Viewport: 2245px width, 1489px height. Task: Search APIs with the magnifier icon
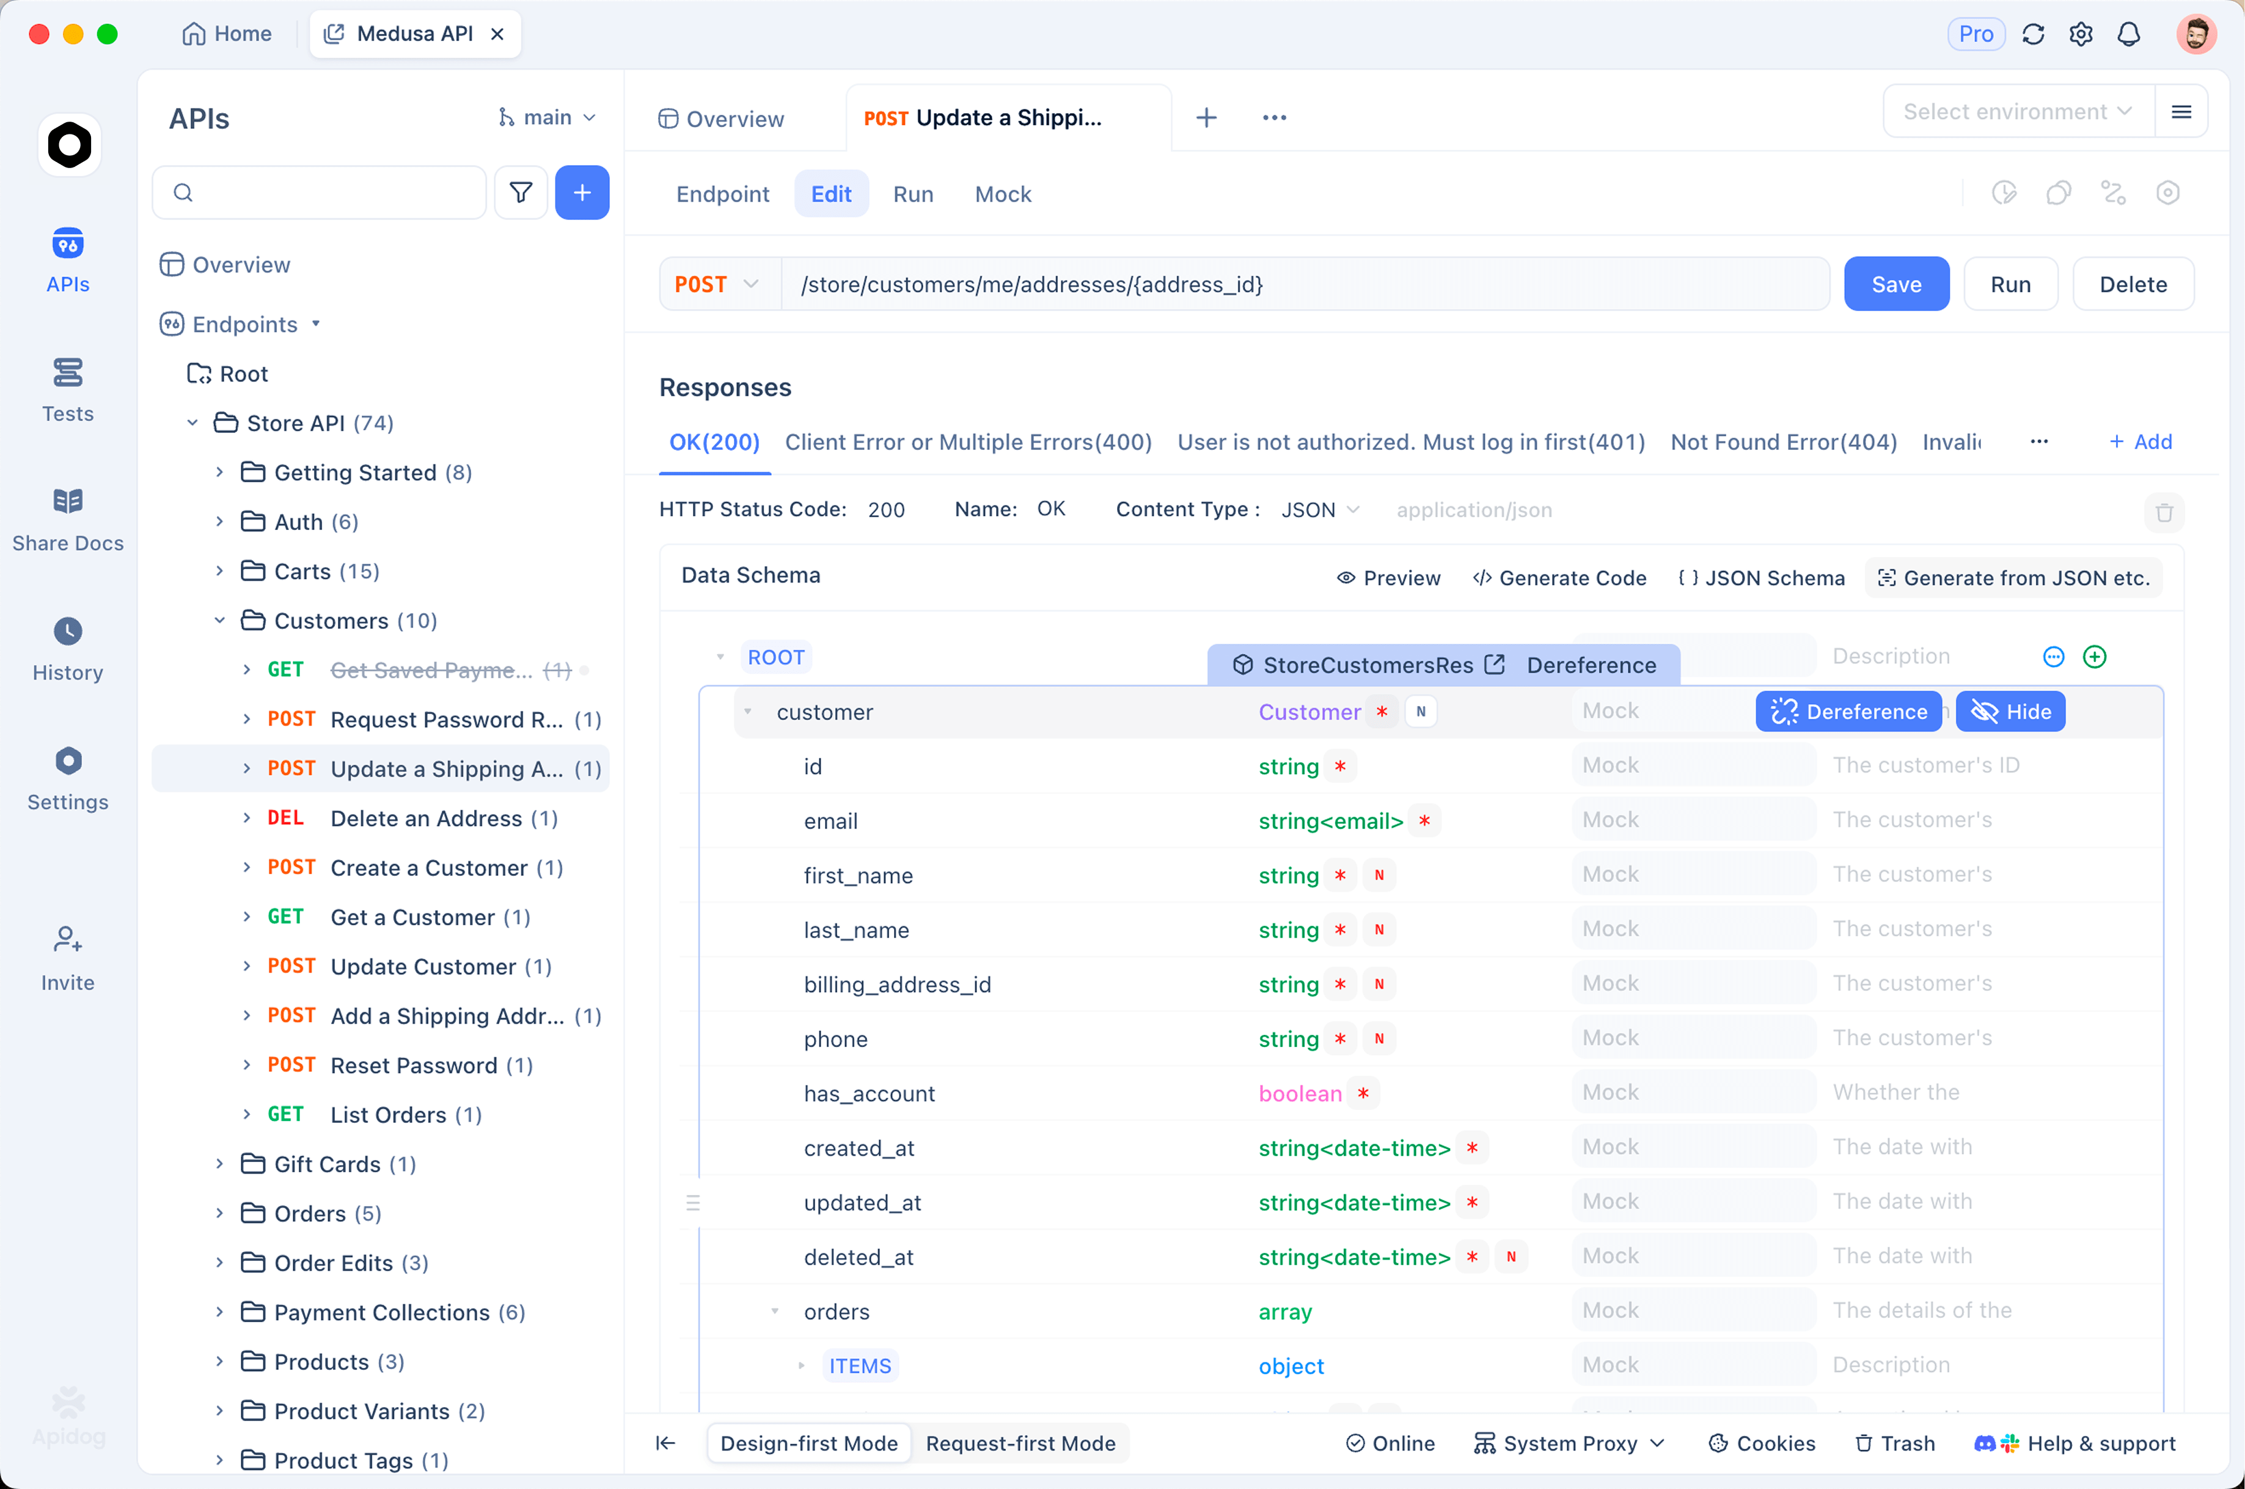click(x=184, y=192)
